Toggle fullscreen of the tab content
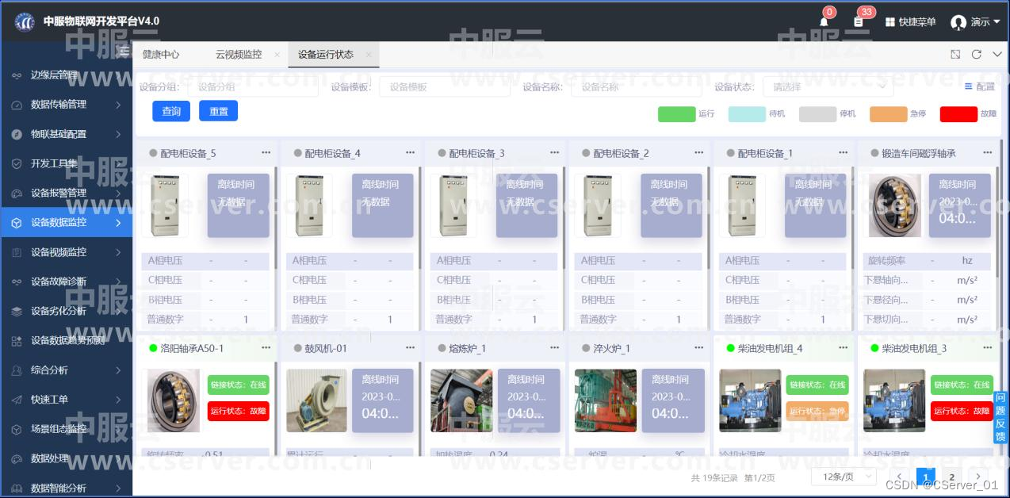Image resolution: width=1010 pixels, height=498 pixels. 955,54
